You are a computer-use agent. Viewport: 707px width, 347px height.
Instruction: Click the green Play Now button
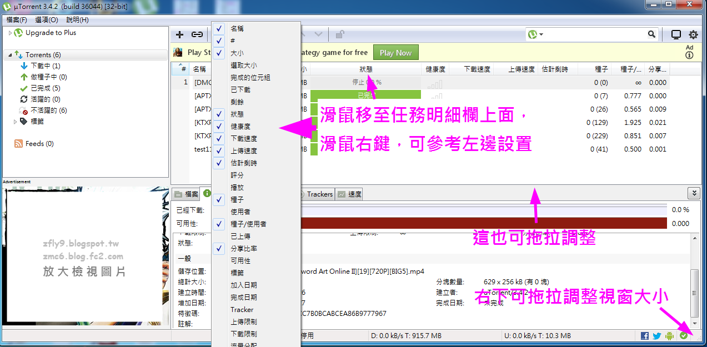(x=395, y=53)
